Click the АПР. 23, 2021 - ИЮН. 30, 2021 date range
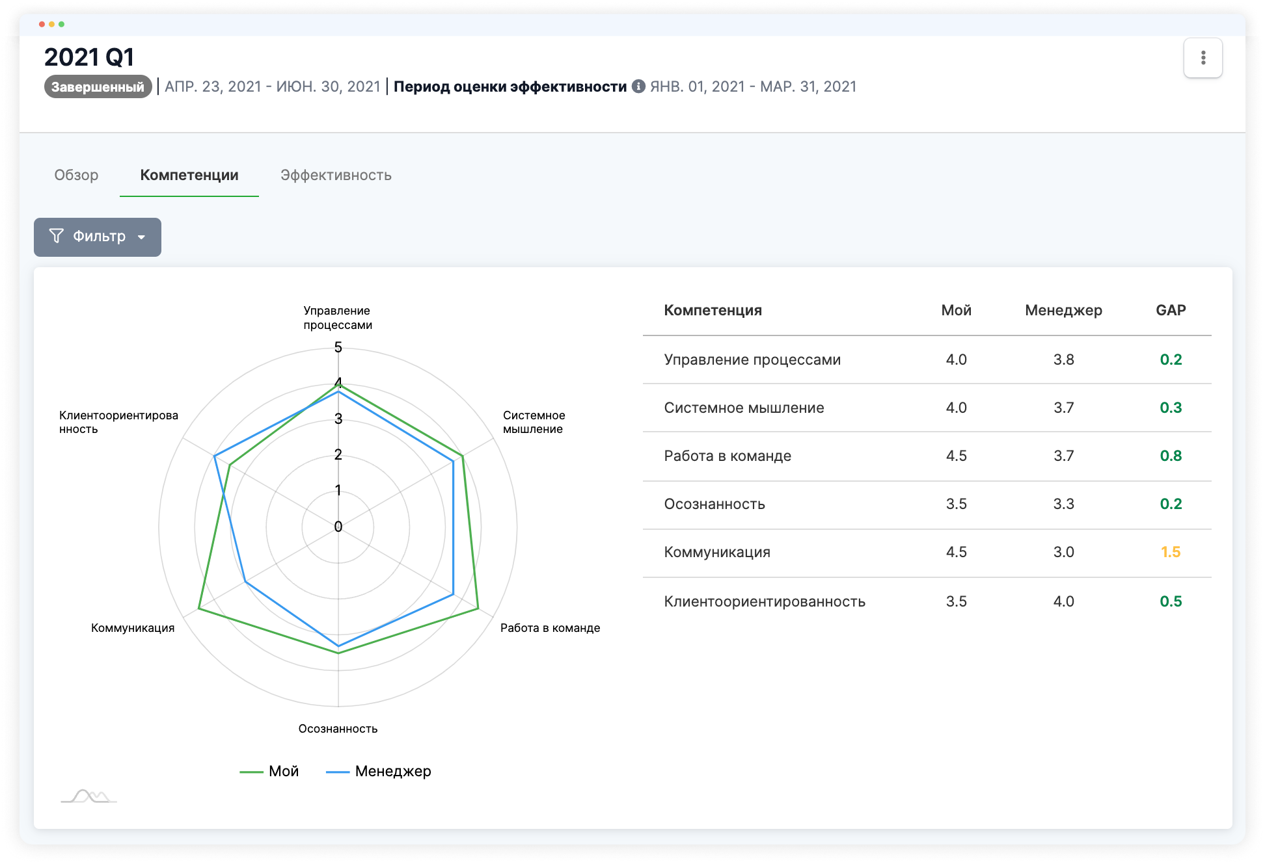Viewport: 1265px width, 864px height. point(272,86)
